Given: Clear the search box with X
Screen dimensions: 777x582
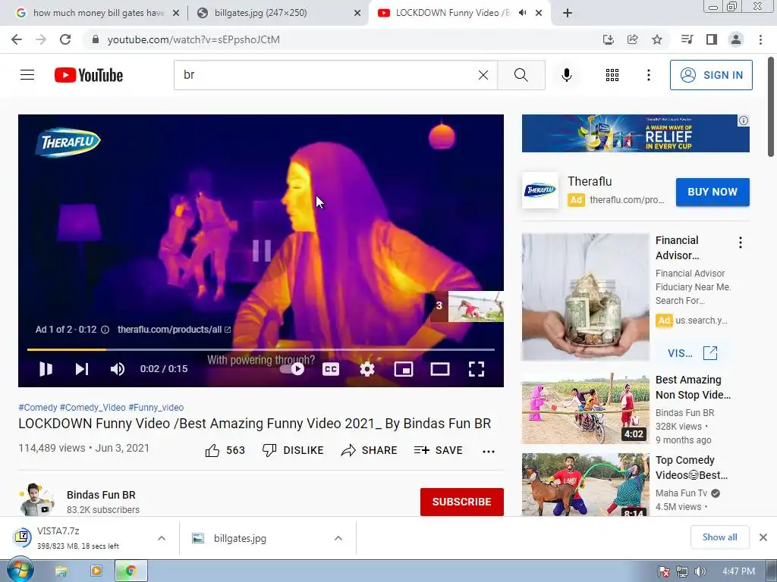Looking at the screenshot, I should click(x=483, y=75).
